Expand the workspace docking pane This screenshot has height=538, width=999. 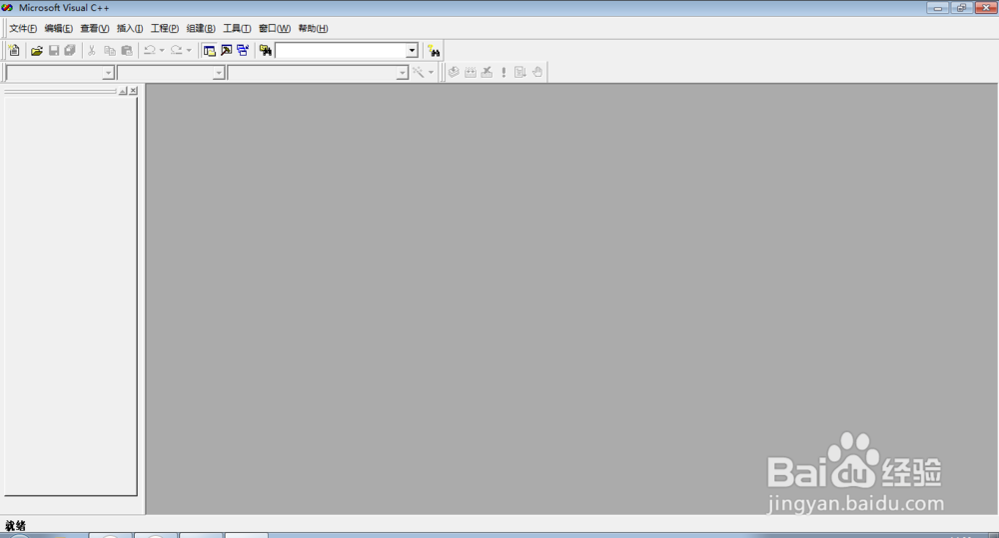123,91
